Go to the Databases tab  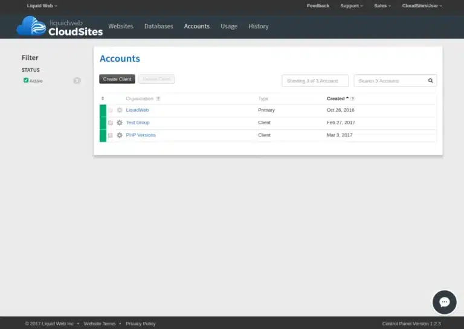coord(159,27)
